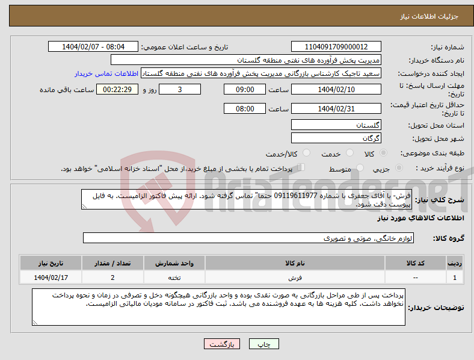Click the announcement date field 1404/02/07 - 08:04
474x360 pixels.
pyautogui.click(x=93, y=46)
